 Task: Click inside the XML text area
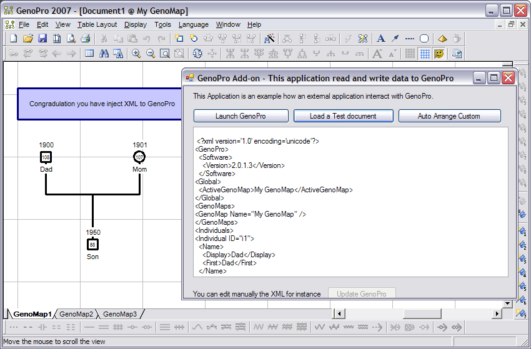click(x=350, y=202)
